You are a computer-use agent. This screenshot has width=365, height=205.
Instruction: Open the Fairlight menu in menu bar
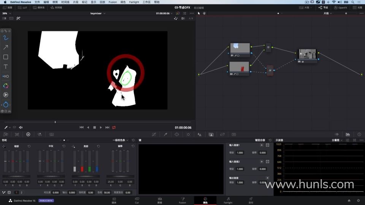click(x=134, y=2)
